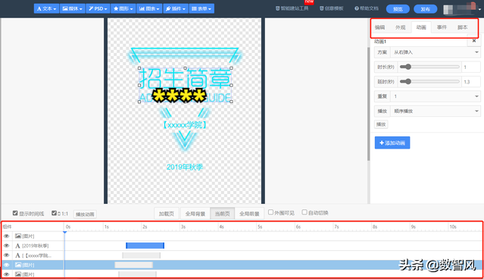
Task: Switch to the 外观 tab
Action: point(401,27)
